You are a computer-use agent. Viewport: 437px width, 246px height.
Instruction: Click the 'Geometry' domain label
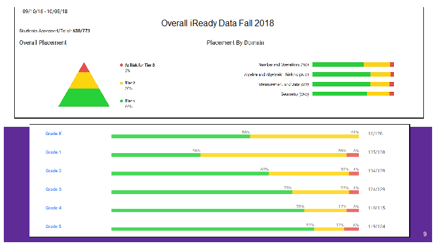294,94
